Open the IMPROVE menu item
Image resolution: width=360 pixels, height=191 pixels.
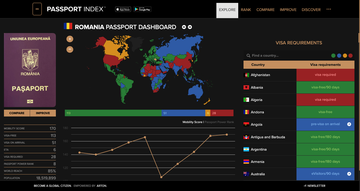click(288, 10)
